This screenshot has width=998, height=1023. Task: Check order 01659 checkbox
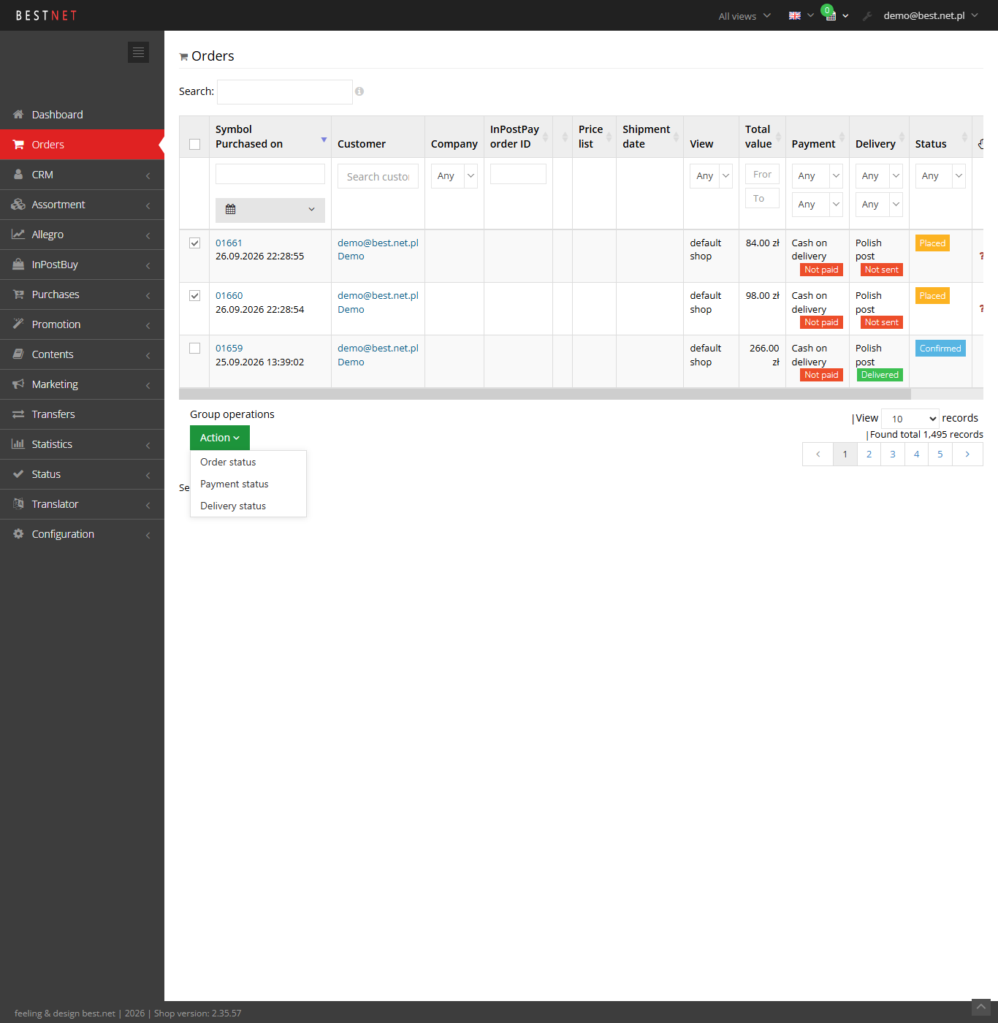(194, 348)
